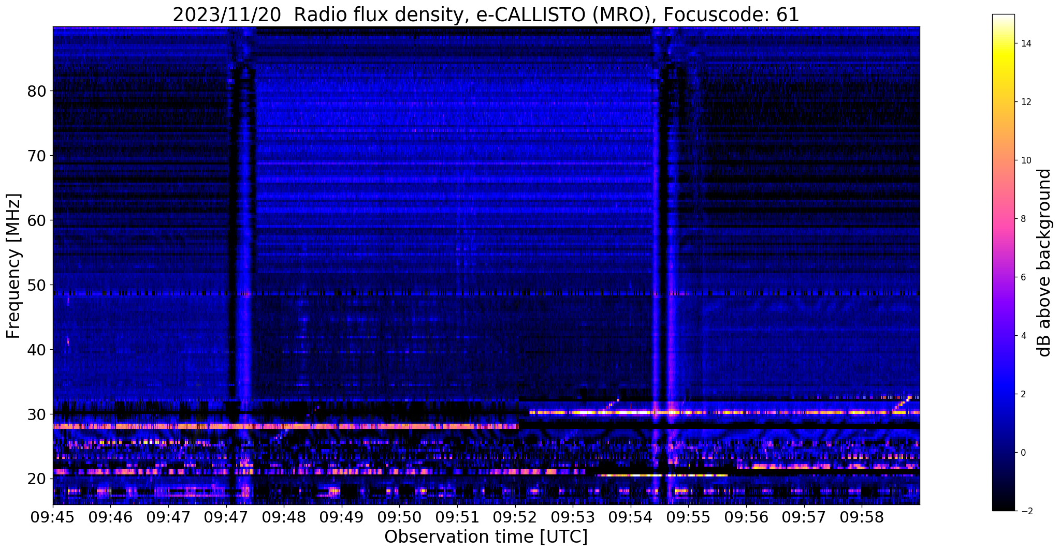The height and width of the screenshot is (552, 1060).
Task: Click the colorbar tick label 10
Action: tap(1025, 160)
